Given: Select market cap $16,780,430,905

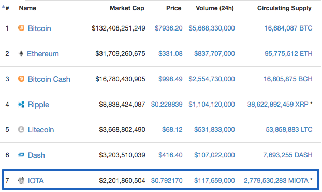Looking at the screenshot, I should coord(120,79).
